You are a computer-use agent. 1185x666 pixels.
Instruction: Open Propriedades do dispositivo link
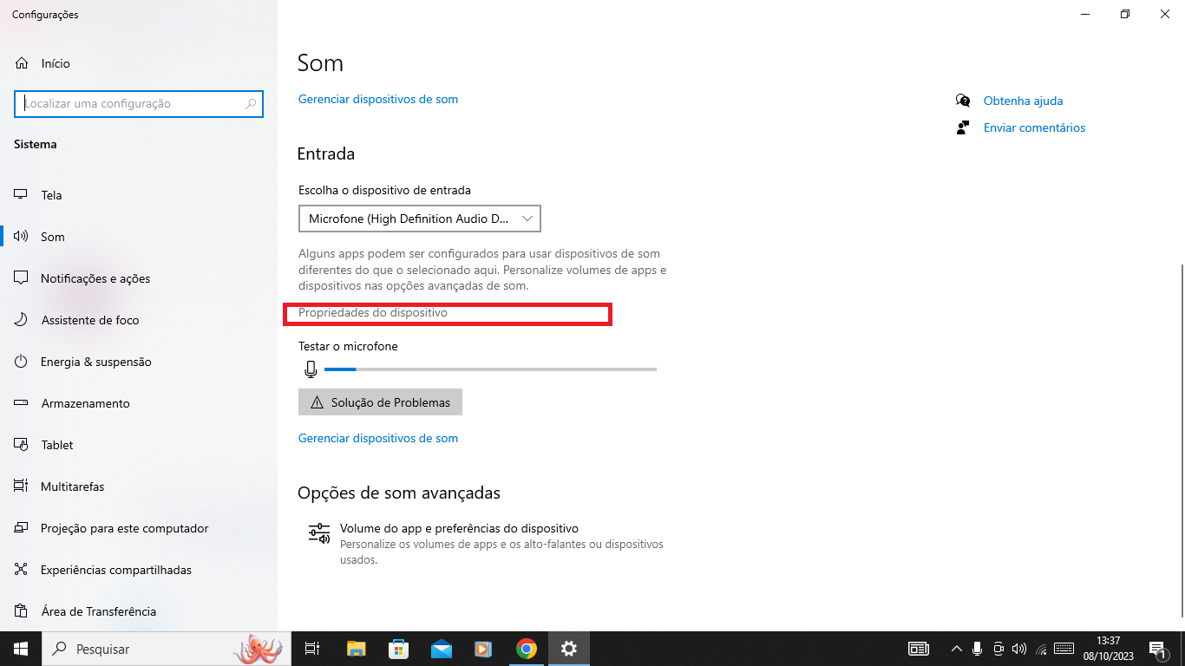[x=373, y=312]
